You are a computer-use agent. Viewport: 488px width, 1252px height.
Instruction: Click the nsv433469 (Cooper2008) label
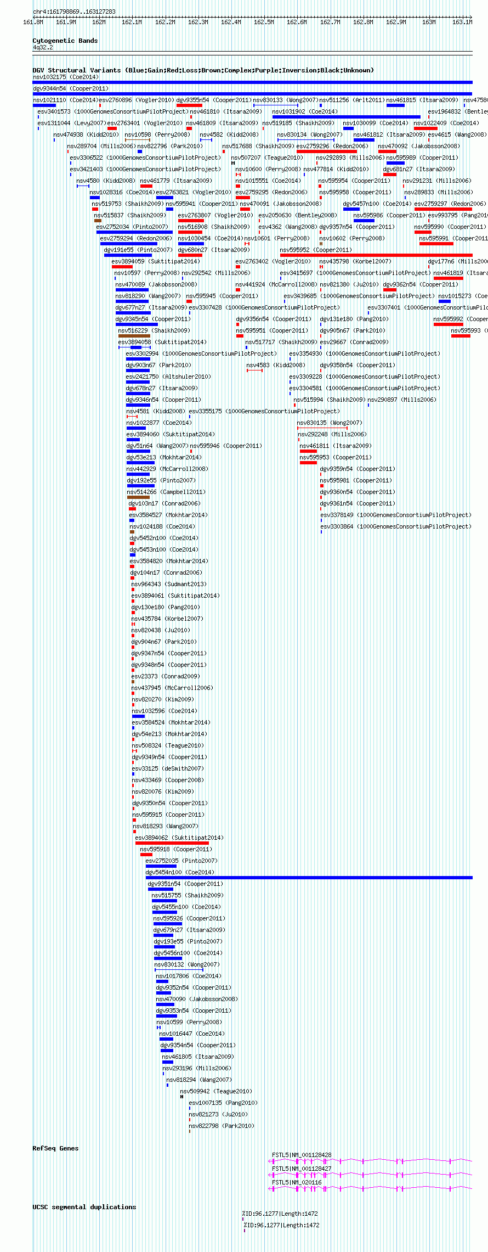pyautogui.click(x=168, y=780)
